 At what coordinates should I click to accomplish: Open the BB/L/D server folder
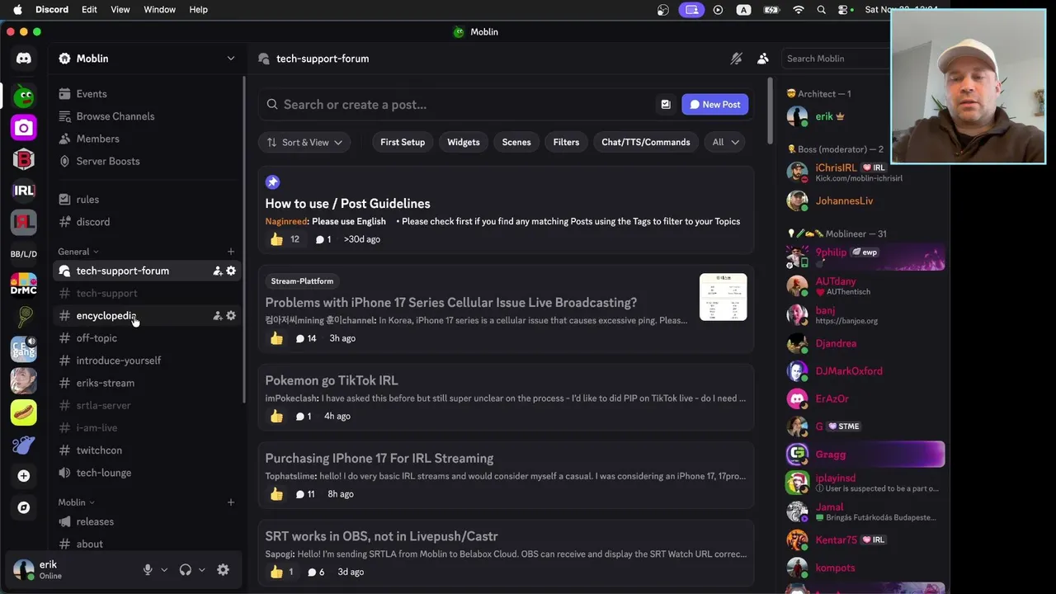click(24, 254)
